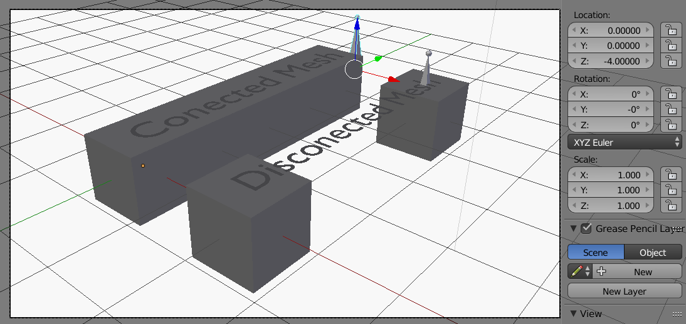The height and width of the screenshot is (324, 686).
Task: Click the Rotation Z value 0°
Action: [x=636, y=125]
